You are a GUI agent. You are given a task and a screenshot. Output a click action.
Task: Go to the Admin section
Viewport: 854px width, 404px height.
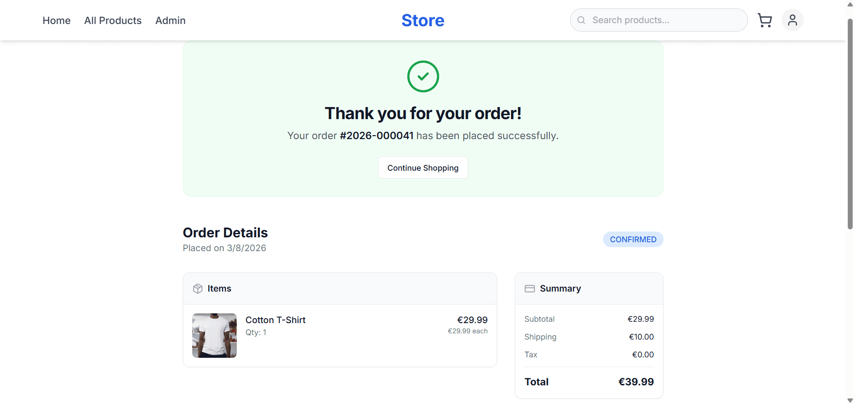[x=170, y=20]
